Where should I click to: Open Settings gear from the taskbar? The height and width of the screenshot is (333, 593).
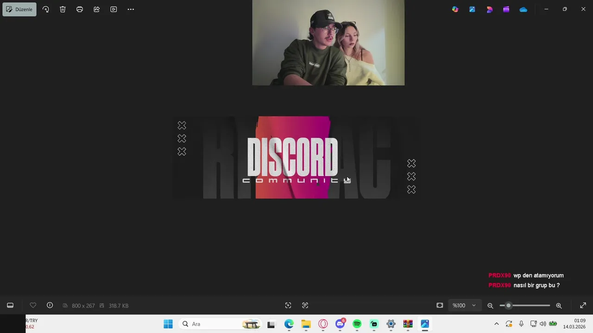(391, 324)
